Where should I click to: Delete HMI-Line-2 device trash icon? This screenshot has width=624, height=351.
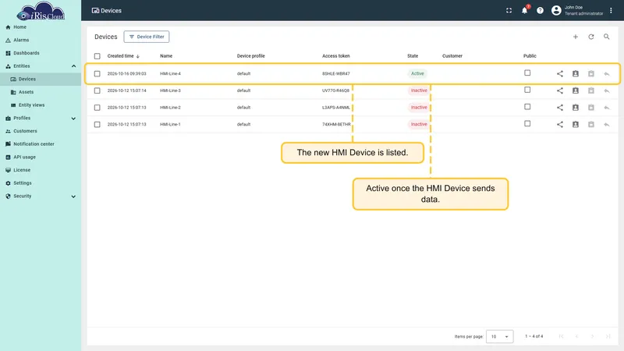point(591,108)
